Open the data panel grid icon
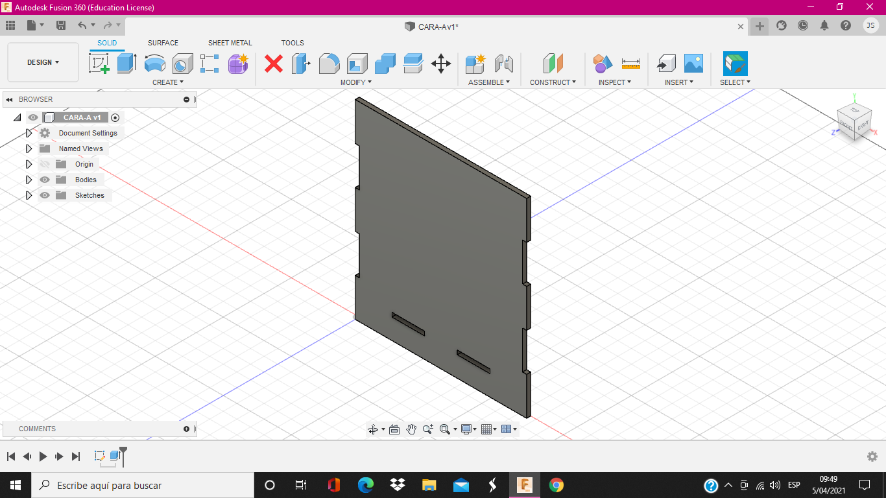This screenshot has width=886, height=498. pos(10,25)
